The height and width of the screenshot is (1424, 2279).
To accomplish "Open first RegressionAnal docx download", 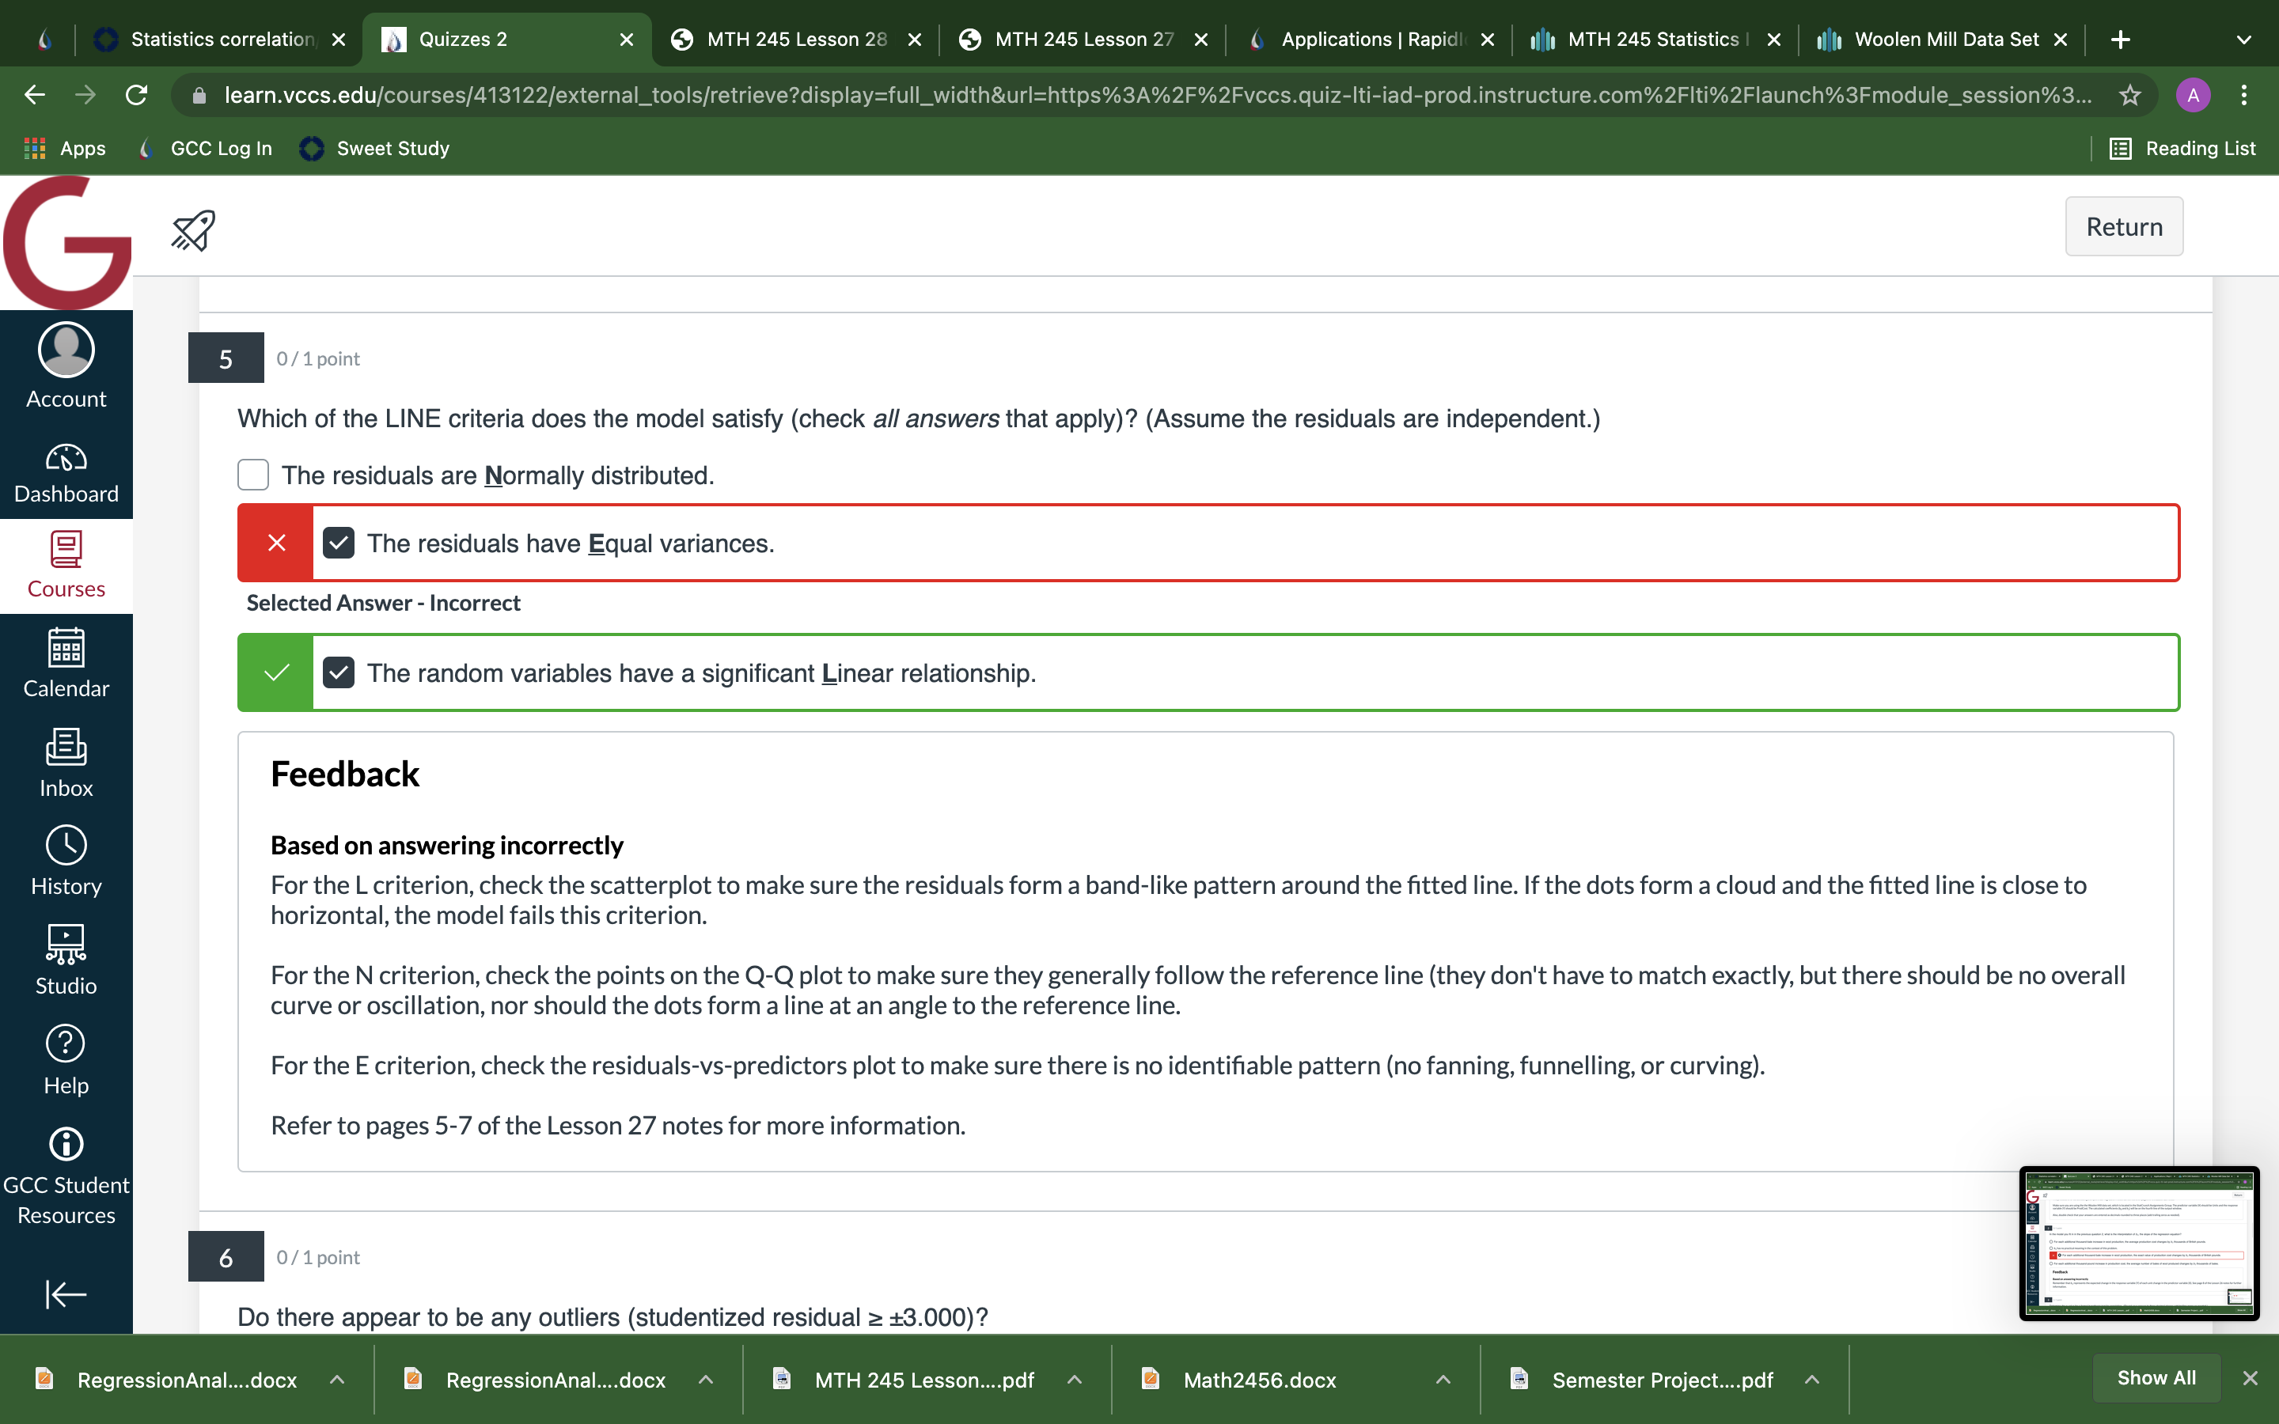I will click(187, 1380).
